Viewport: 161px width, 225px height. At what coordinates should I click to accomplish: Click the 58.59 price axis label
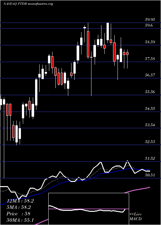150,42
